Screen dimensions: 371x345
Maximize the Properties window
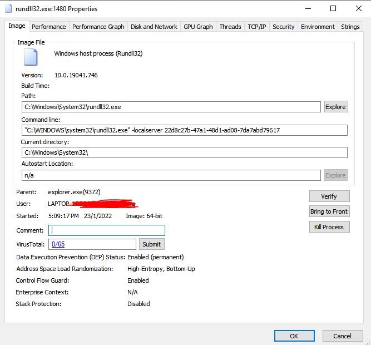click(x=333, y=8)
